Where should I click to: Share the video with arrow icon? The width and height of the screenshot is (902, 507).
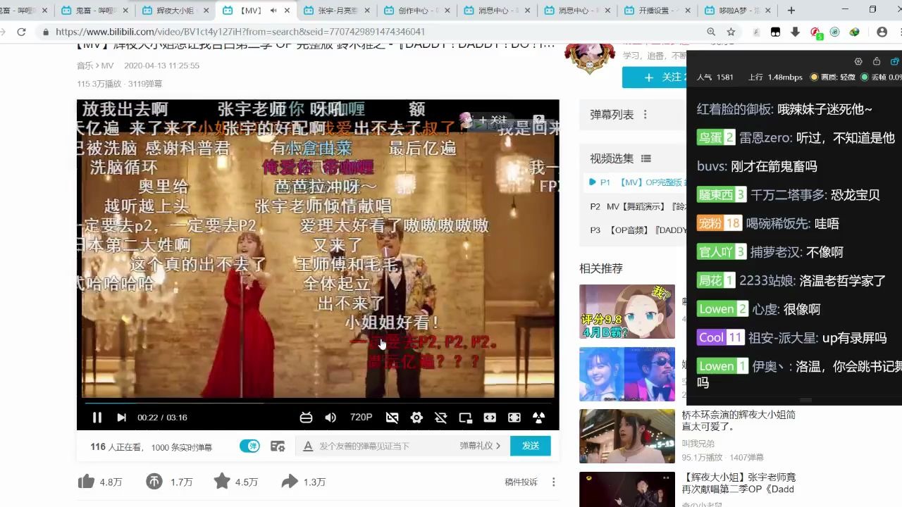(290, 482)
